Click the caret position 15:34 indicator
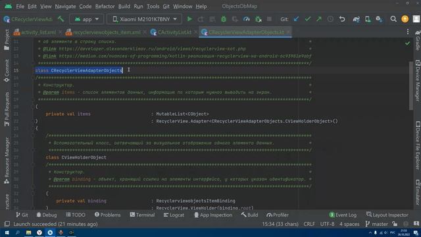Screen dimensions: 421x237 (280, 224)
